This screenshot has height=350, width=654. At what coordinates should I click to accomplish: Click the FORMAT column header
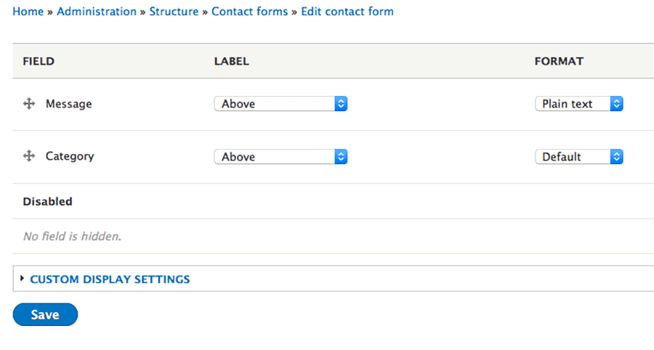(559, 61)
